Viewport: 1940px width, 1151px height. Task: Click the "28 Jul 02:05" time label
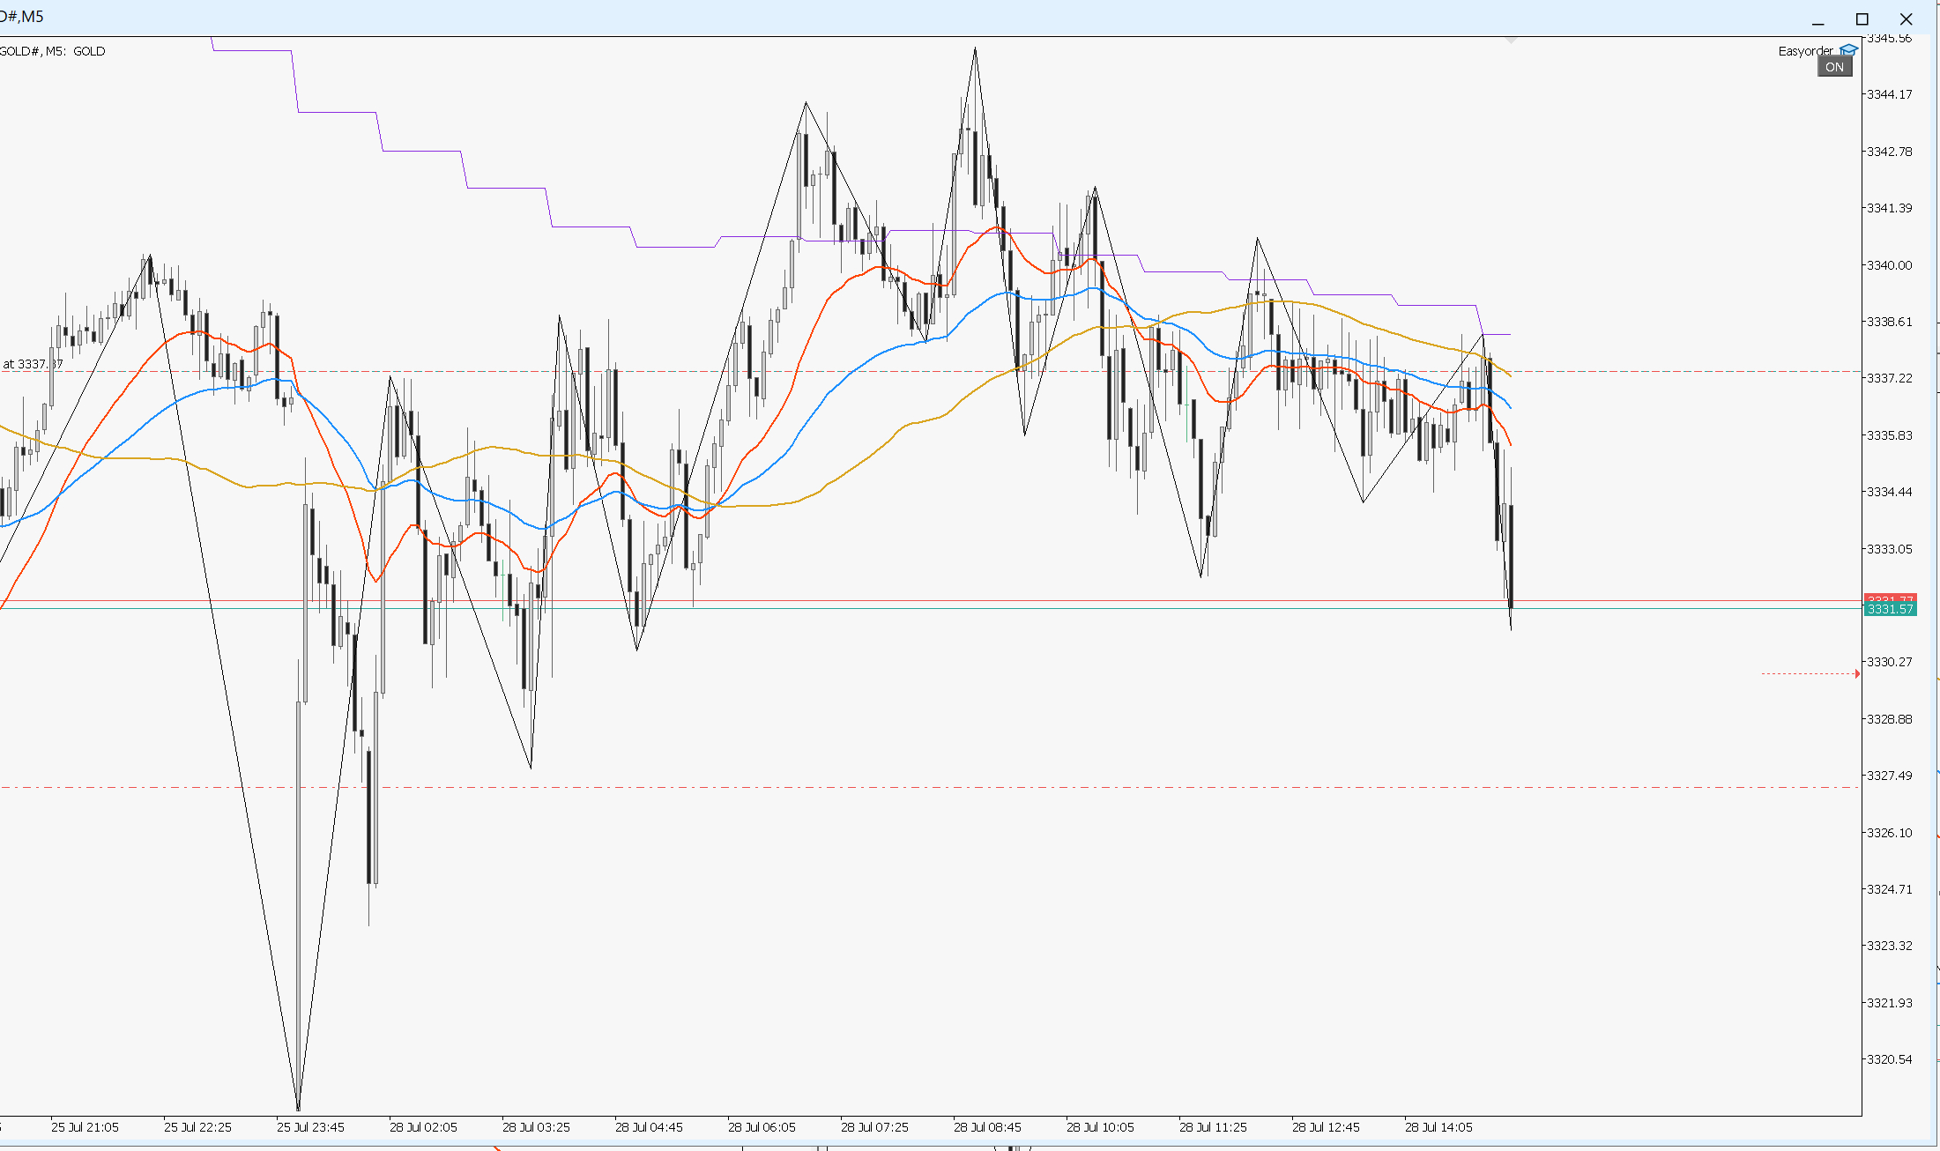click(423, 1127)
